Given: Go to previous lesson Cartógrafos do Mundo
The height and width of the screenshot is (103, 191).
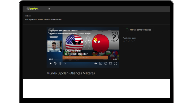Looking at the screenshot, I should (43, 19).
